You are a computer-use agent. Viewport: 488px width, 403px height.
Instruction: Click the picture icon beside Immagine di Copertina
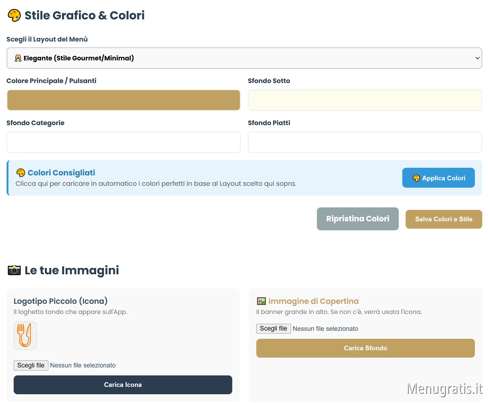[x=261, y=301]
